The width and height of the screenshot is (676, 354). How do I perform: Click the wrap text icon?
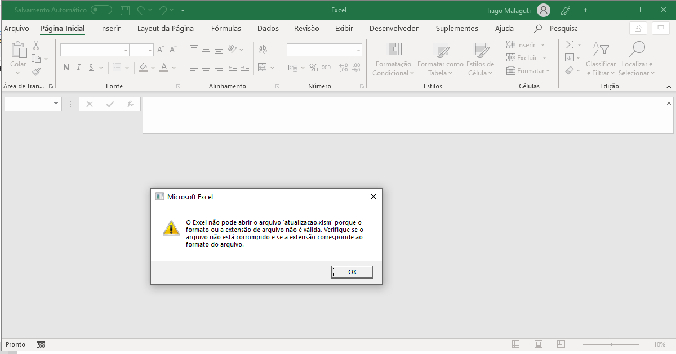263,50
